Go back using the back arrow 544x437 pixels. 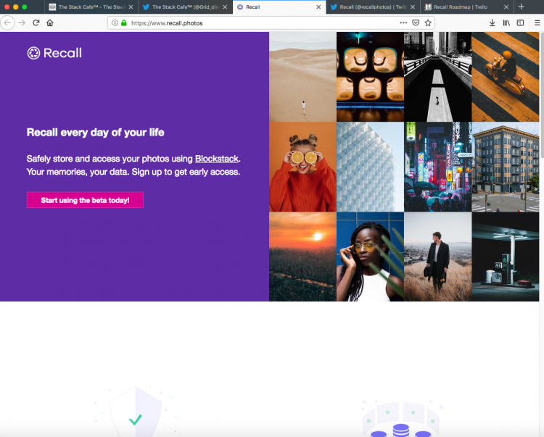tap(7, 23)
